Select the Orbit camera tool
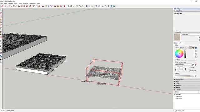Image resolution: width=200 pixels, height=112 pixels. pos(43,6)
